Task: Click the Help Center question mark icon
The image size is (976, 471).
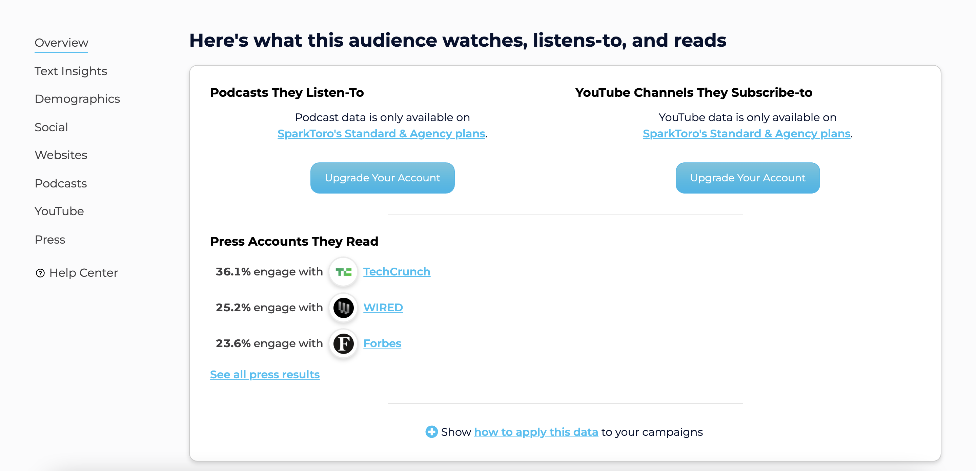Action: (x=40, y=273)
